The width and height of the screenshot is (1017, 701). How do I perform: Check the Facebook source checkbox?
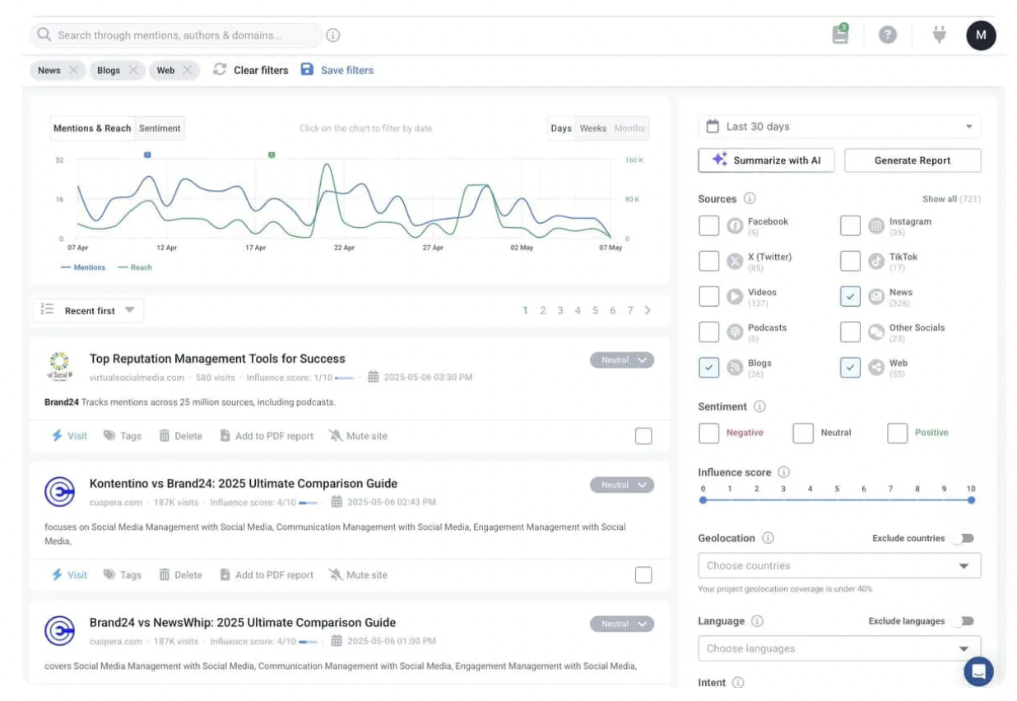click(708, 225)
